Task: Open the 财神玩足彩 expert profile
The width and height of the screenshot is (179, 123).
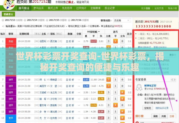Action: [150, 86]
